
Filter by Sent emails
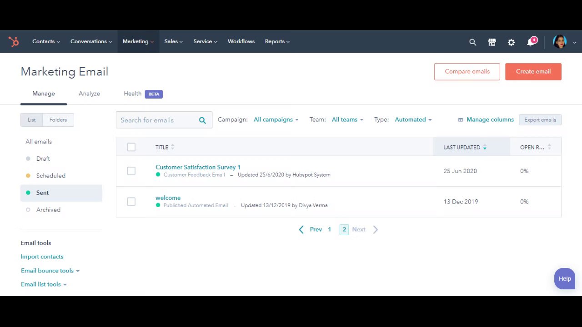pyautogui.click(x=61, y=193)
